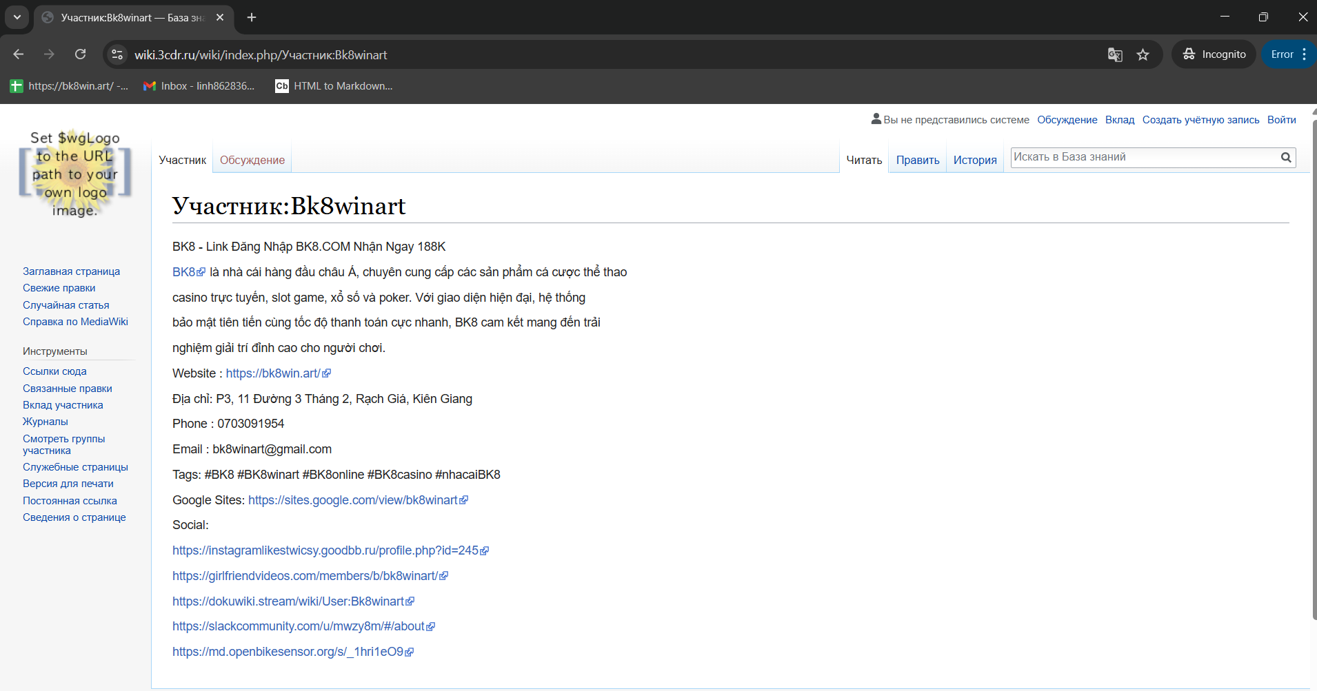This screenshot has height=691, width=1317.
Task: Open the История tab
Action: pyautogui.click(x=974, y=160)
